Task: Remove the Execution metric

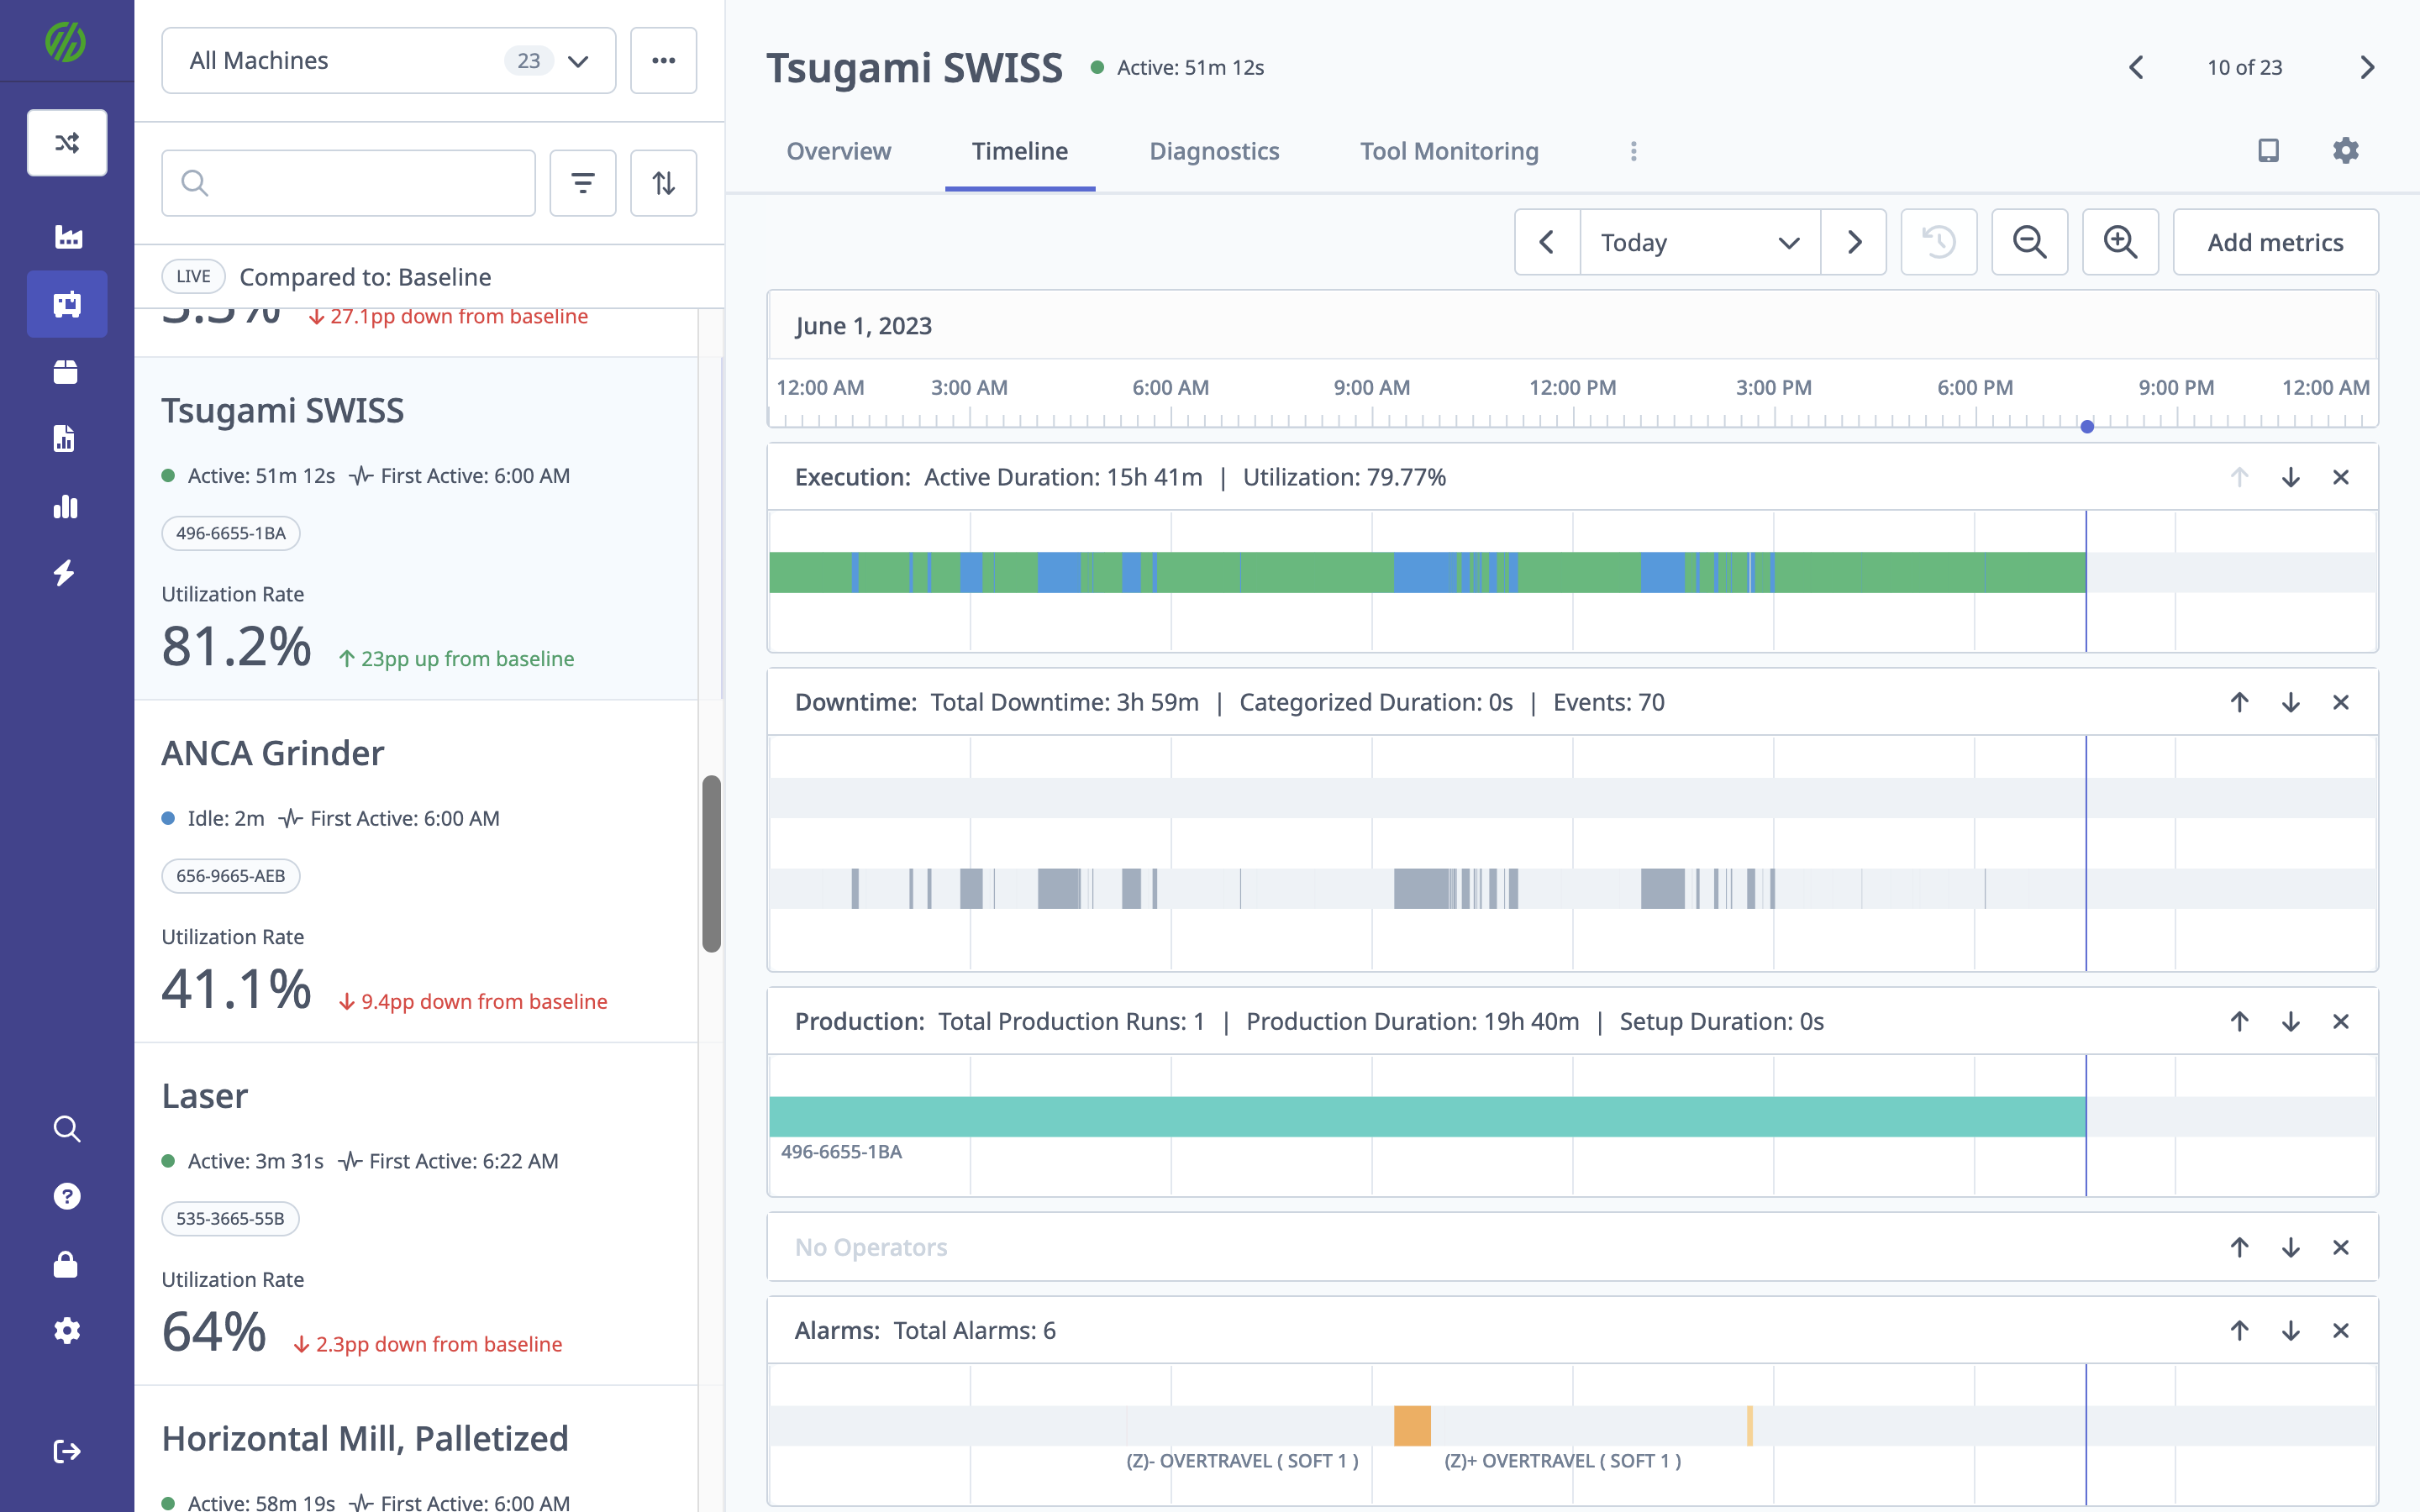Action: tap(2341, 477)
